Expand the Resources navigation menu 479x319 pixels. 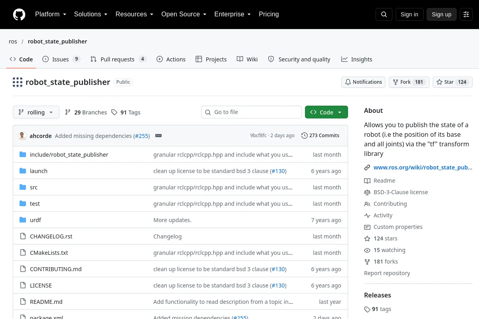pos(135,14)
